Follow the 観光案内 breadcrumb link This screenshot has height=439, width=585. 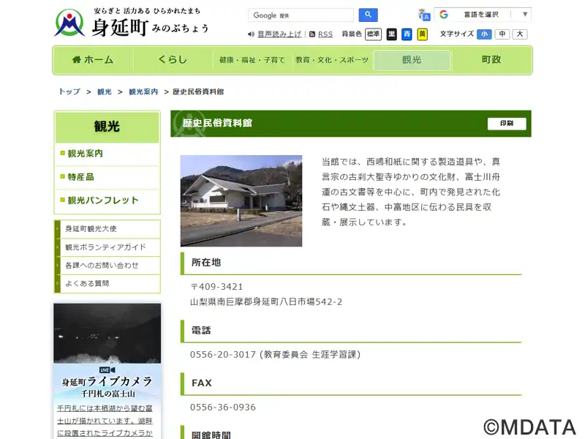click(143, 91)
